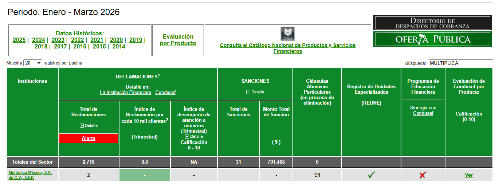Viewport: 503px width, 195px height.
Task: Open the Oferta Pública banner
Action: 432,39
